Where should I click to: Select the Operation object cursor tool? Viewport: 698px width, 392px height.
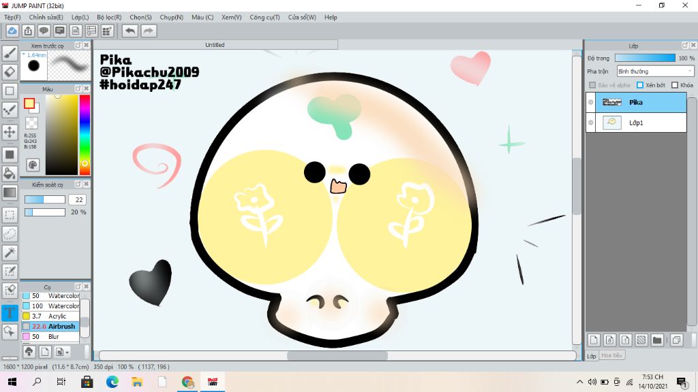point(10,331)
